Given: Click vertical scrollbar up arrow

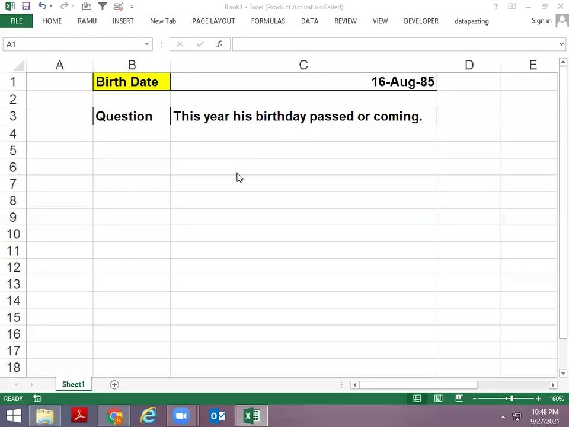Looking at the screenshot, I should [x=563, y=62].
